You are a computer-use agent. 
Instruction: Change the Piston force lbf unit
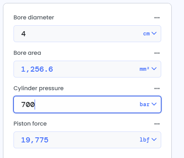pyautogui.click(x=148, y=140)
